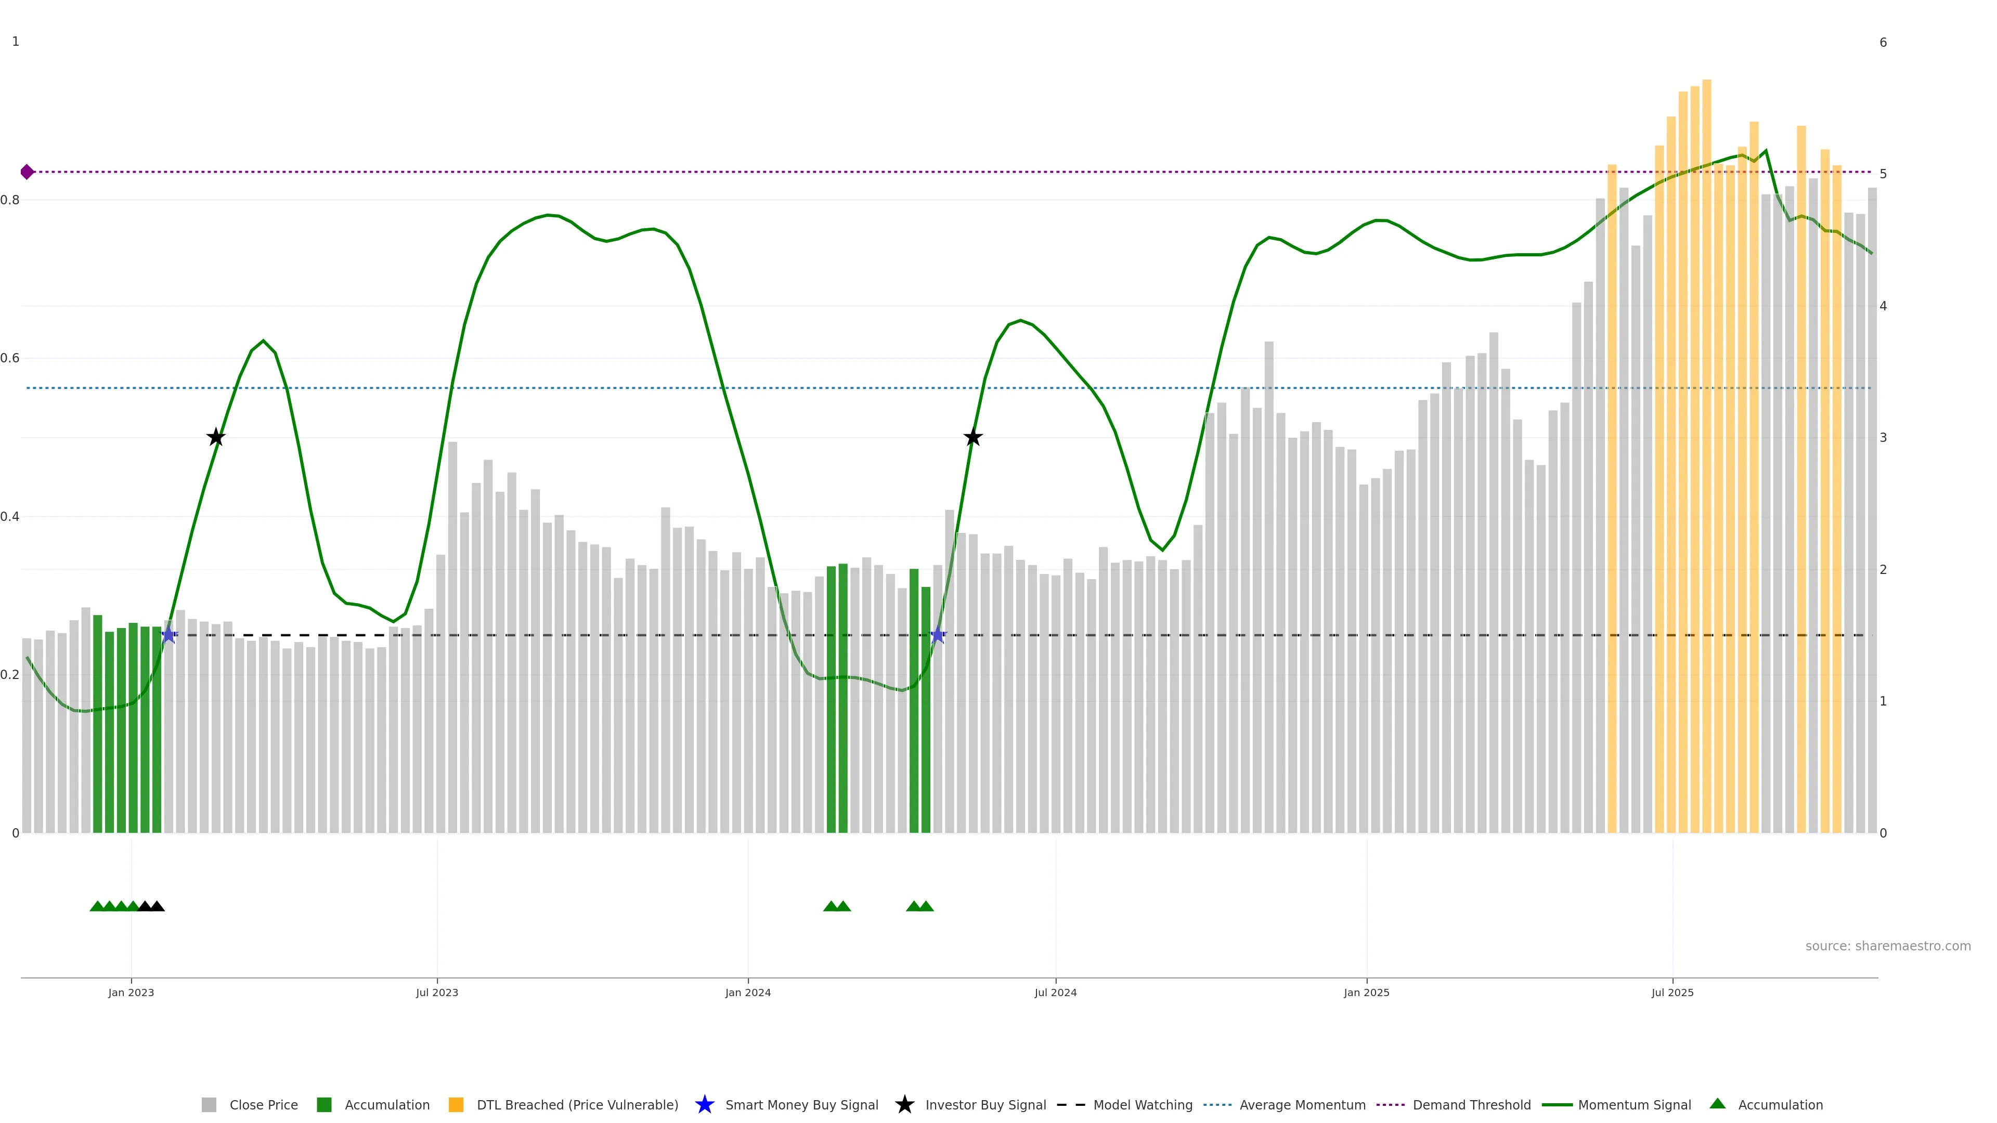Toggle Average Momentum legend item
This screenshot has width=1997, height=1123.
(x=1302, y=1105)
